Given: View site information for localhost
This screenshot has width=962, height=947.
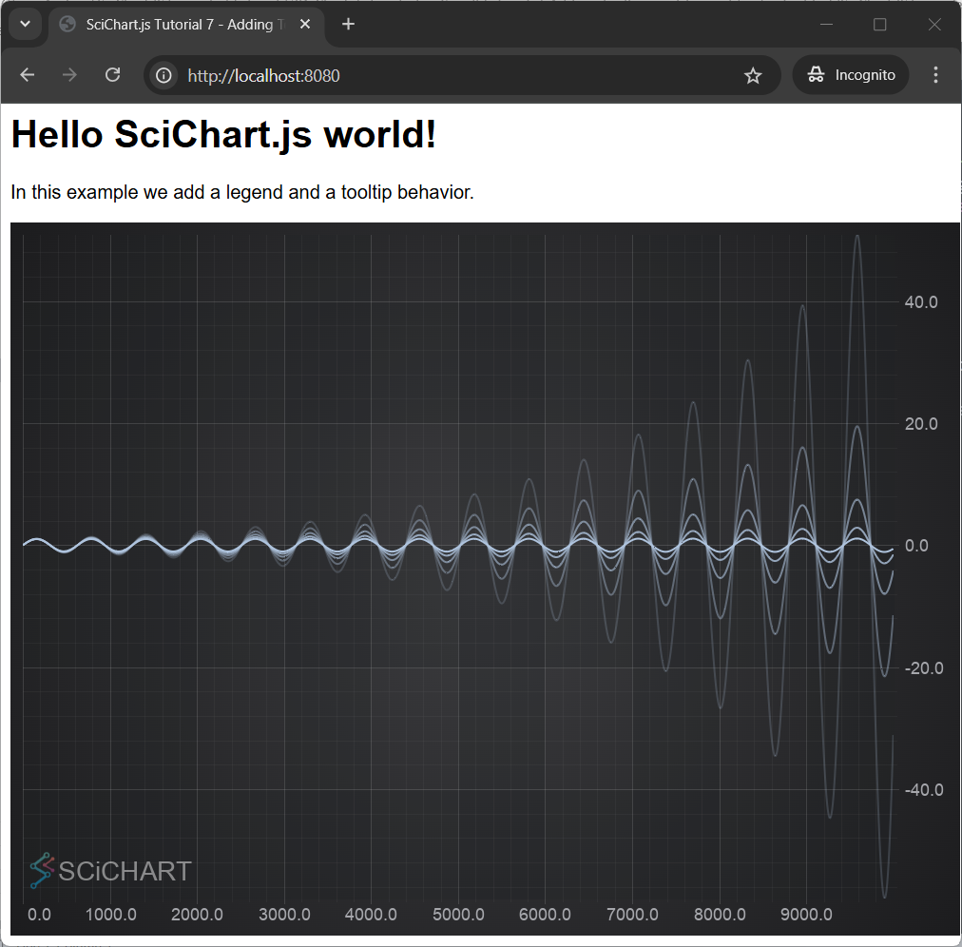Looking at the screenshot, I should coord(164,75).
